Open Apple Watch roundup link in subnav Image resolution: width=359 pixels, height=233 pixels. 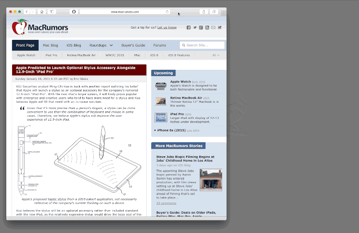(x=26, y=55)
